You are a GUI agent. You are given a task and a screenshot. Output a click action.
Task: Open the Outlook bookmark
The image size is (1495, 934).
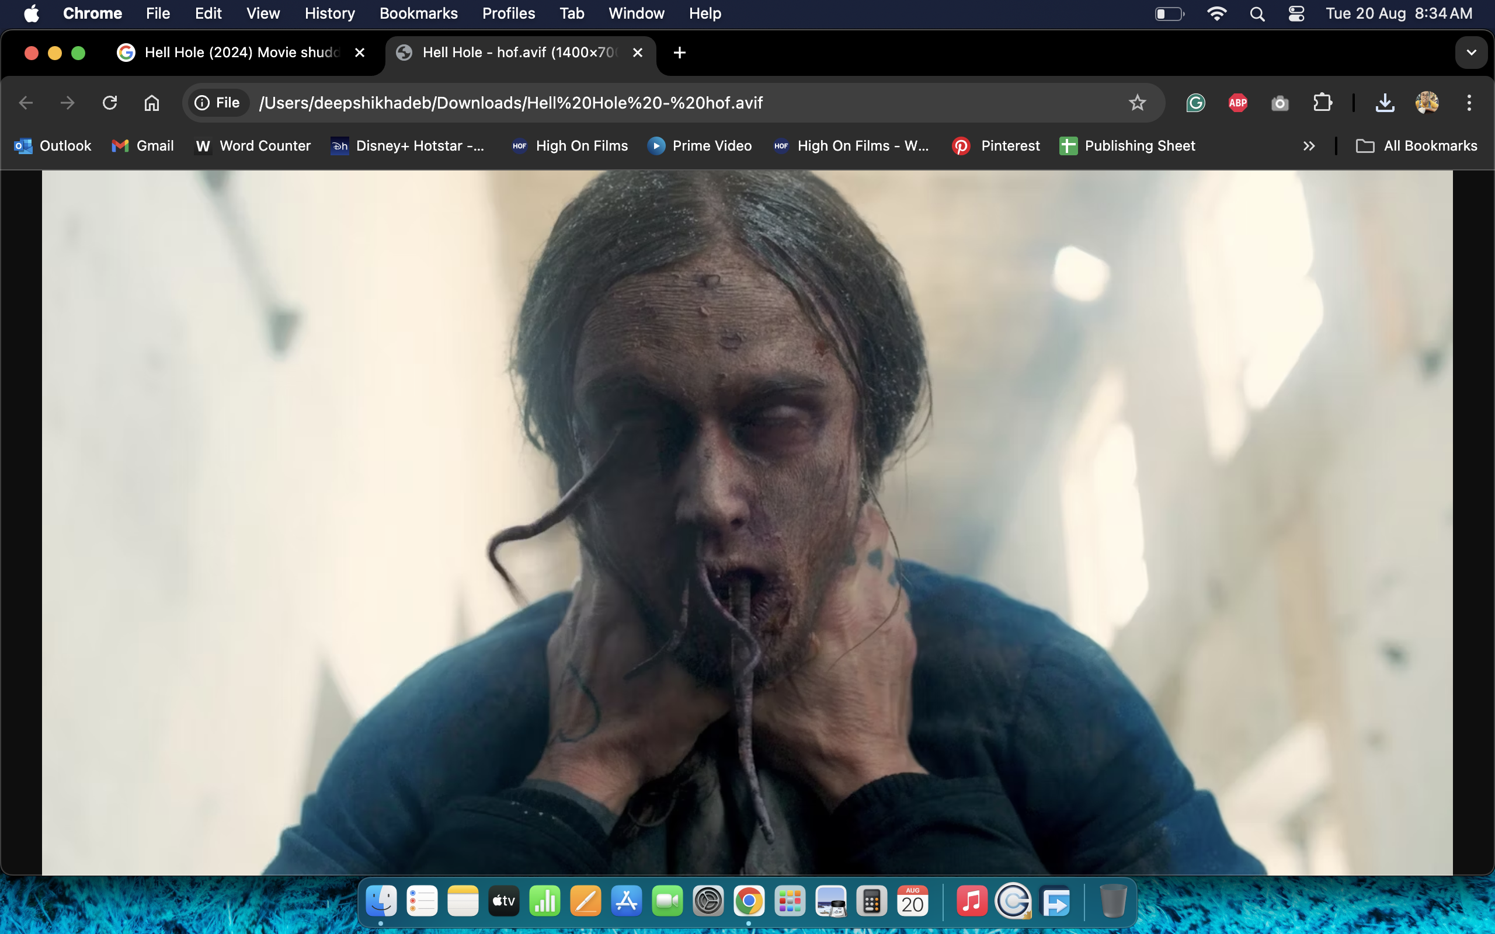pyautogui.click(x=53, y=146)
